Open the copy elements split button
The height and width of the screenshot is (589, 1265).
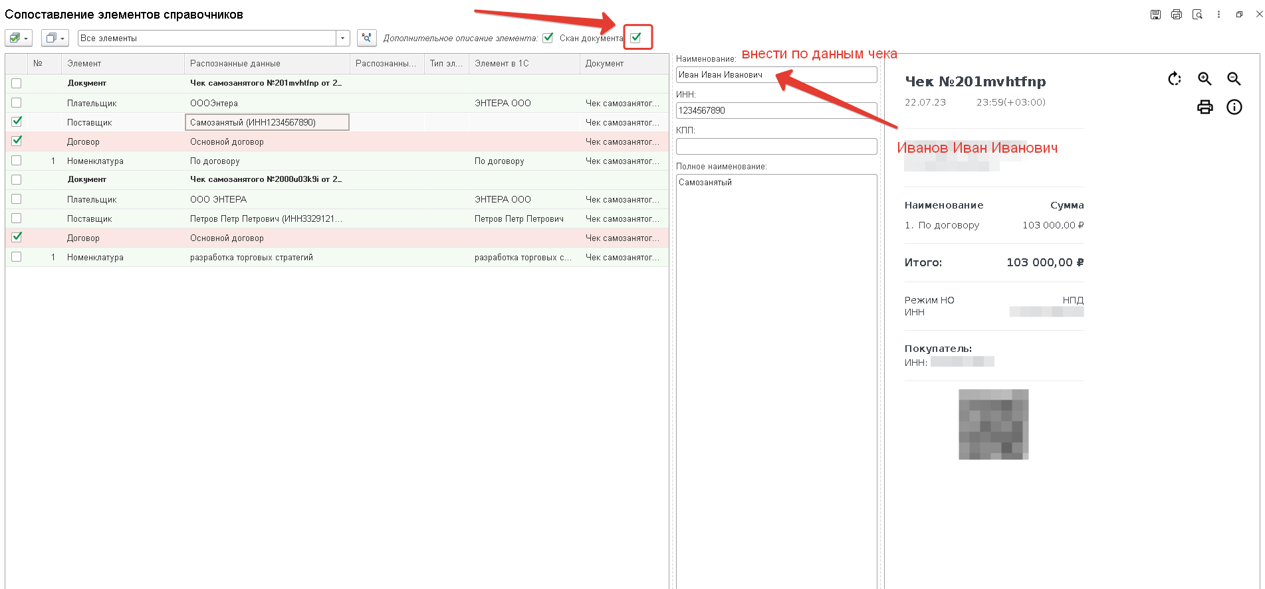(x=55, y=38)
